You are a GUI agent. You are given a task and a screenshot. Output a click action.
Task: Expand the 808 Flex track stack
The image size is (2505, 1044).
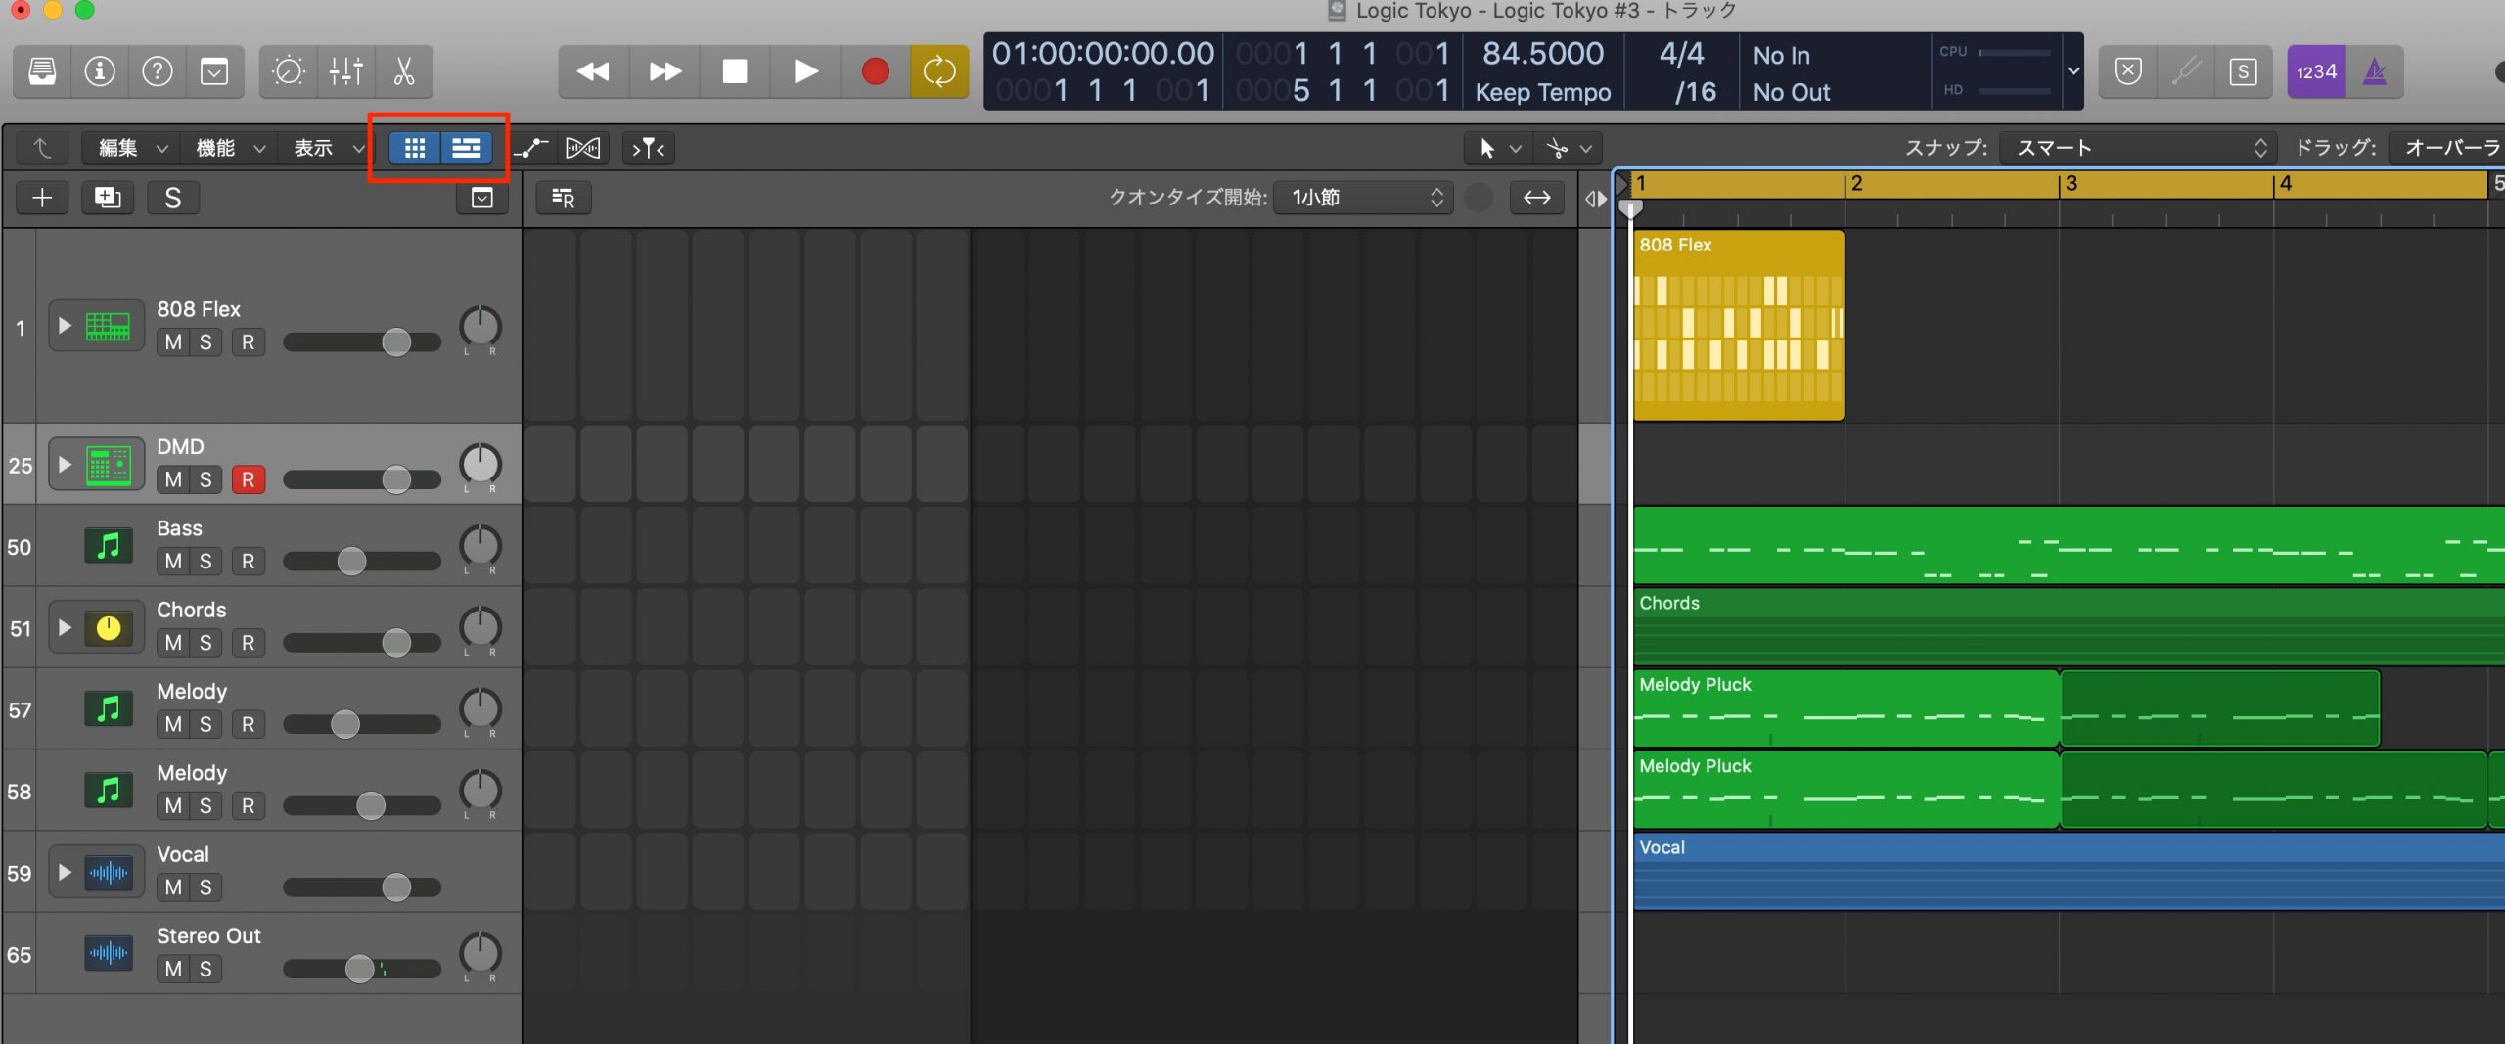pyautogui.click(x=65, y=326)
